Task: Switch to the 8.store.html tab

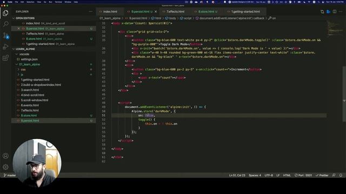Action: tap(206, 11)
